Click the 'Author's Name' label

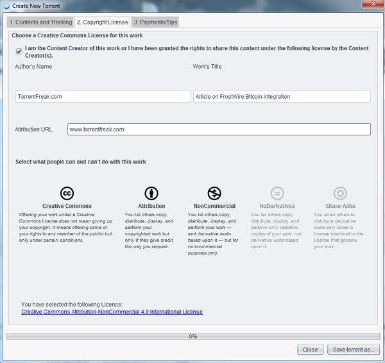tap(33, 67)
